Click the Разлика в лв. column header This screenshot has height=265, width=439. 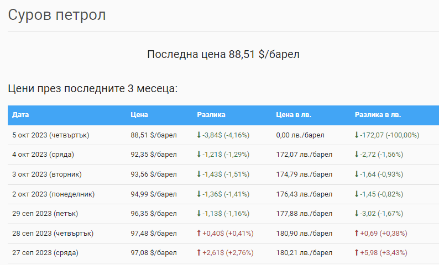click(x=378, y=115)
